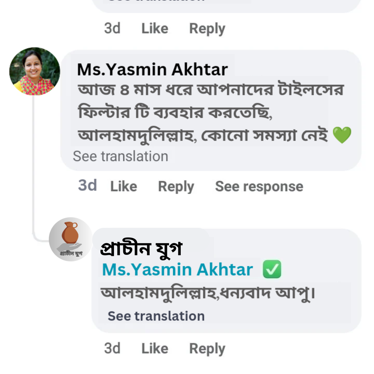374x374 pixels.
Task: Like the প্রাচীন যুগ reply
Action: coord(154,348)
